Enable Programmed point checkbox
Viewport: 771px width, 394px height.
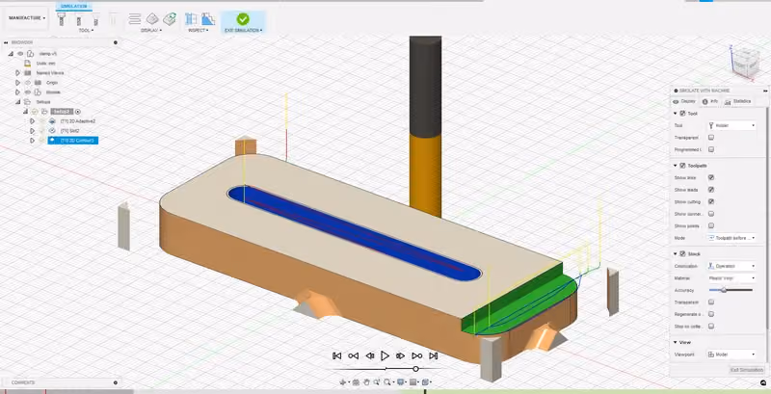tap(711, 149)
